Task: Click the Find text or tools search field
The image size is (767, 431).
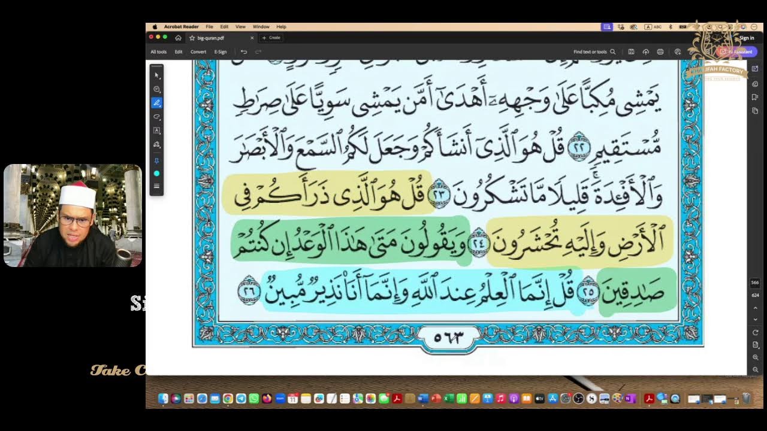Action: point(594,52)
